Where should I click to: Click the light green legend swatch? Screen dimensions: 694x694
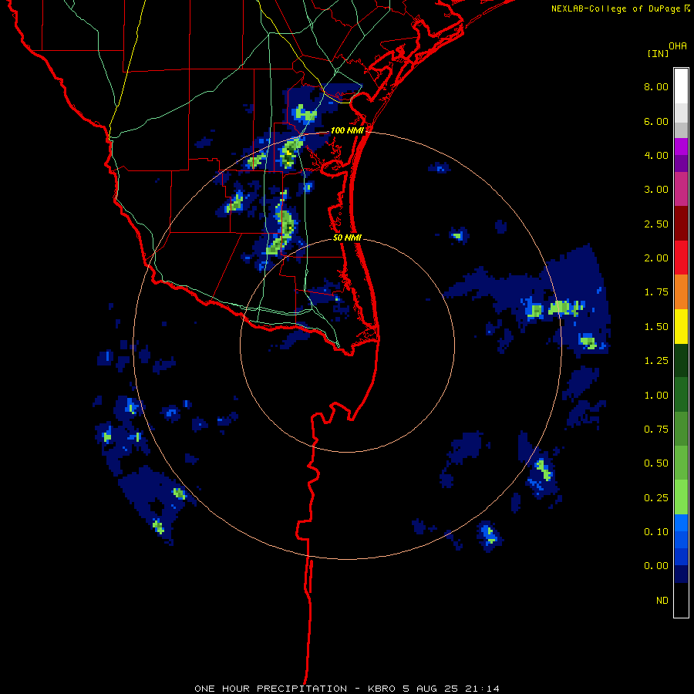[681, 497]
